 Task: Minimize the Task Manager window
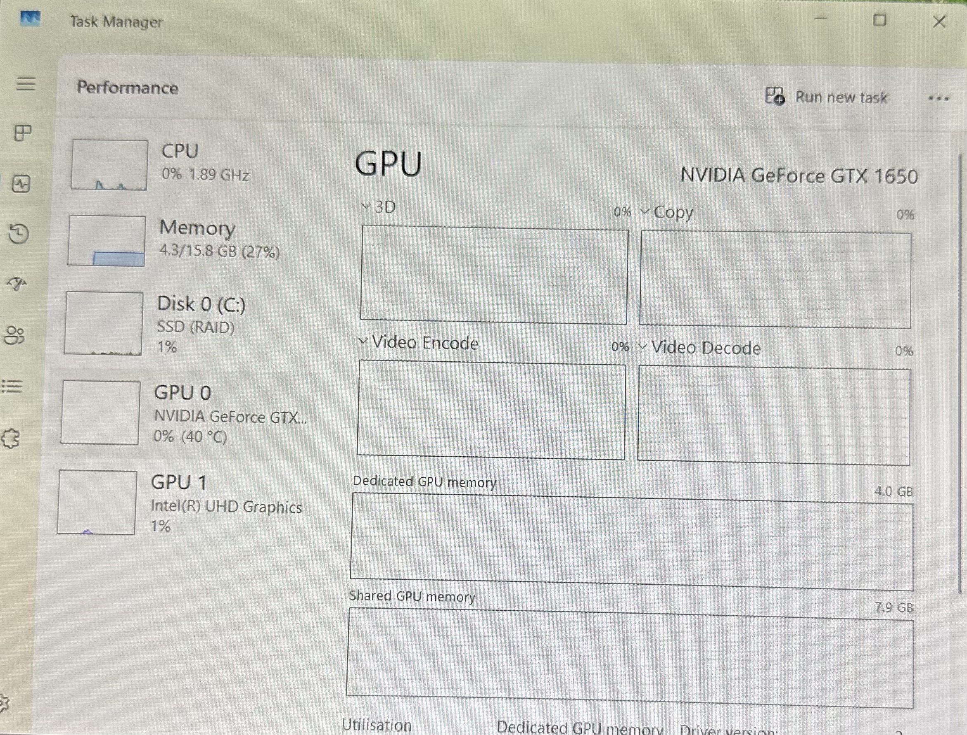(820, 19)
